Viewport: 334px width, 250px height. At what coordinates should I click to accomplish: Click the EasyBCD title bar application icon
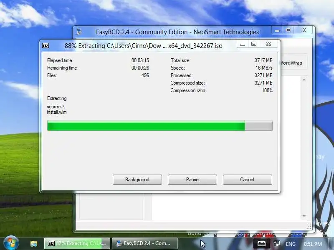79,32
